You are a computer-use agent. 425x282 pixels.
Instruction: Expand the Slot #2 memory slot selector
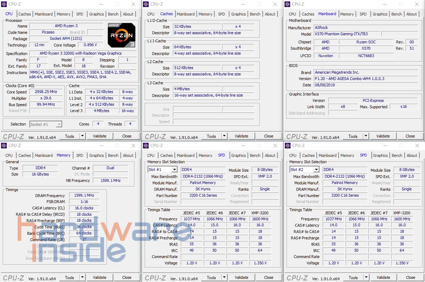(316, 170)
